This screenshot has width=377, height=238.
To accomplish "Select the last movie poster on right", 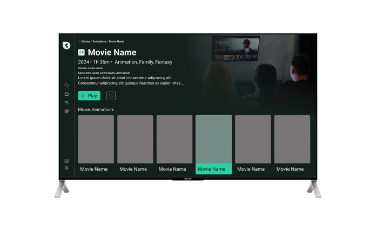I will point(292,139).
